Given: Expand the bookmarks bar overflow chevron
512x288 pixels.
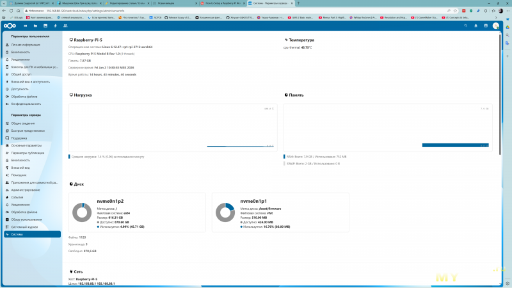Looking at the screenshot, I should tap(495, 17).
